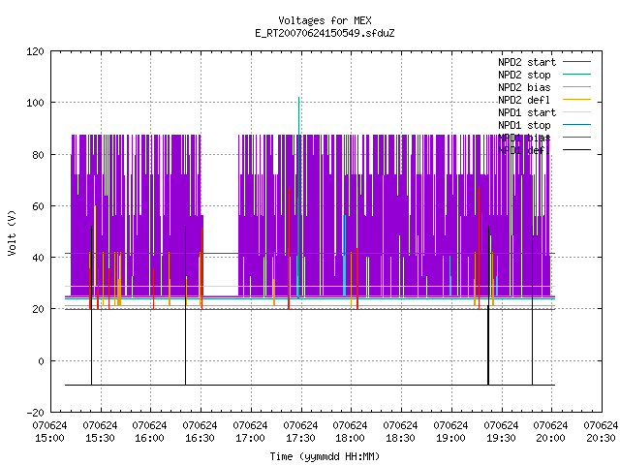Click the light blue NPD2 bias legend line
This screenshot has width=620, height=465.
point(576,86)
